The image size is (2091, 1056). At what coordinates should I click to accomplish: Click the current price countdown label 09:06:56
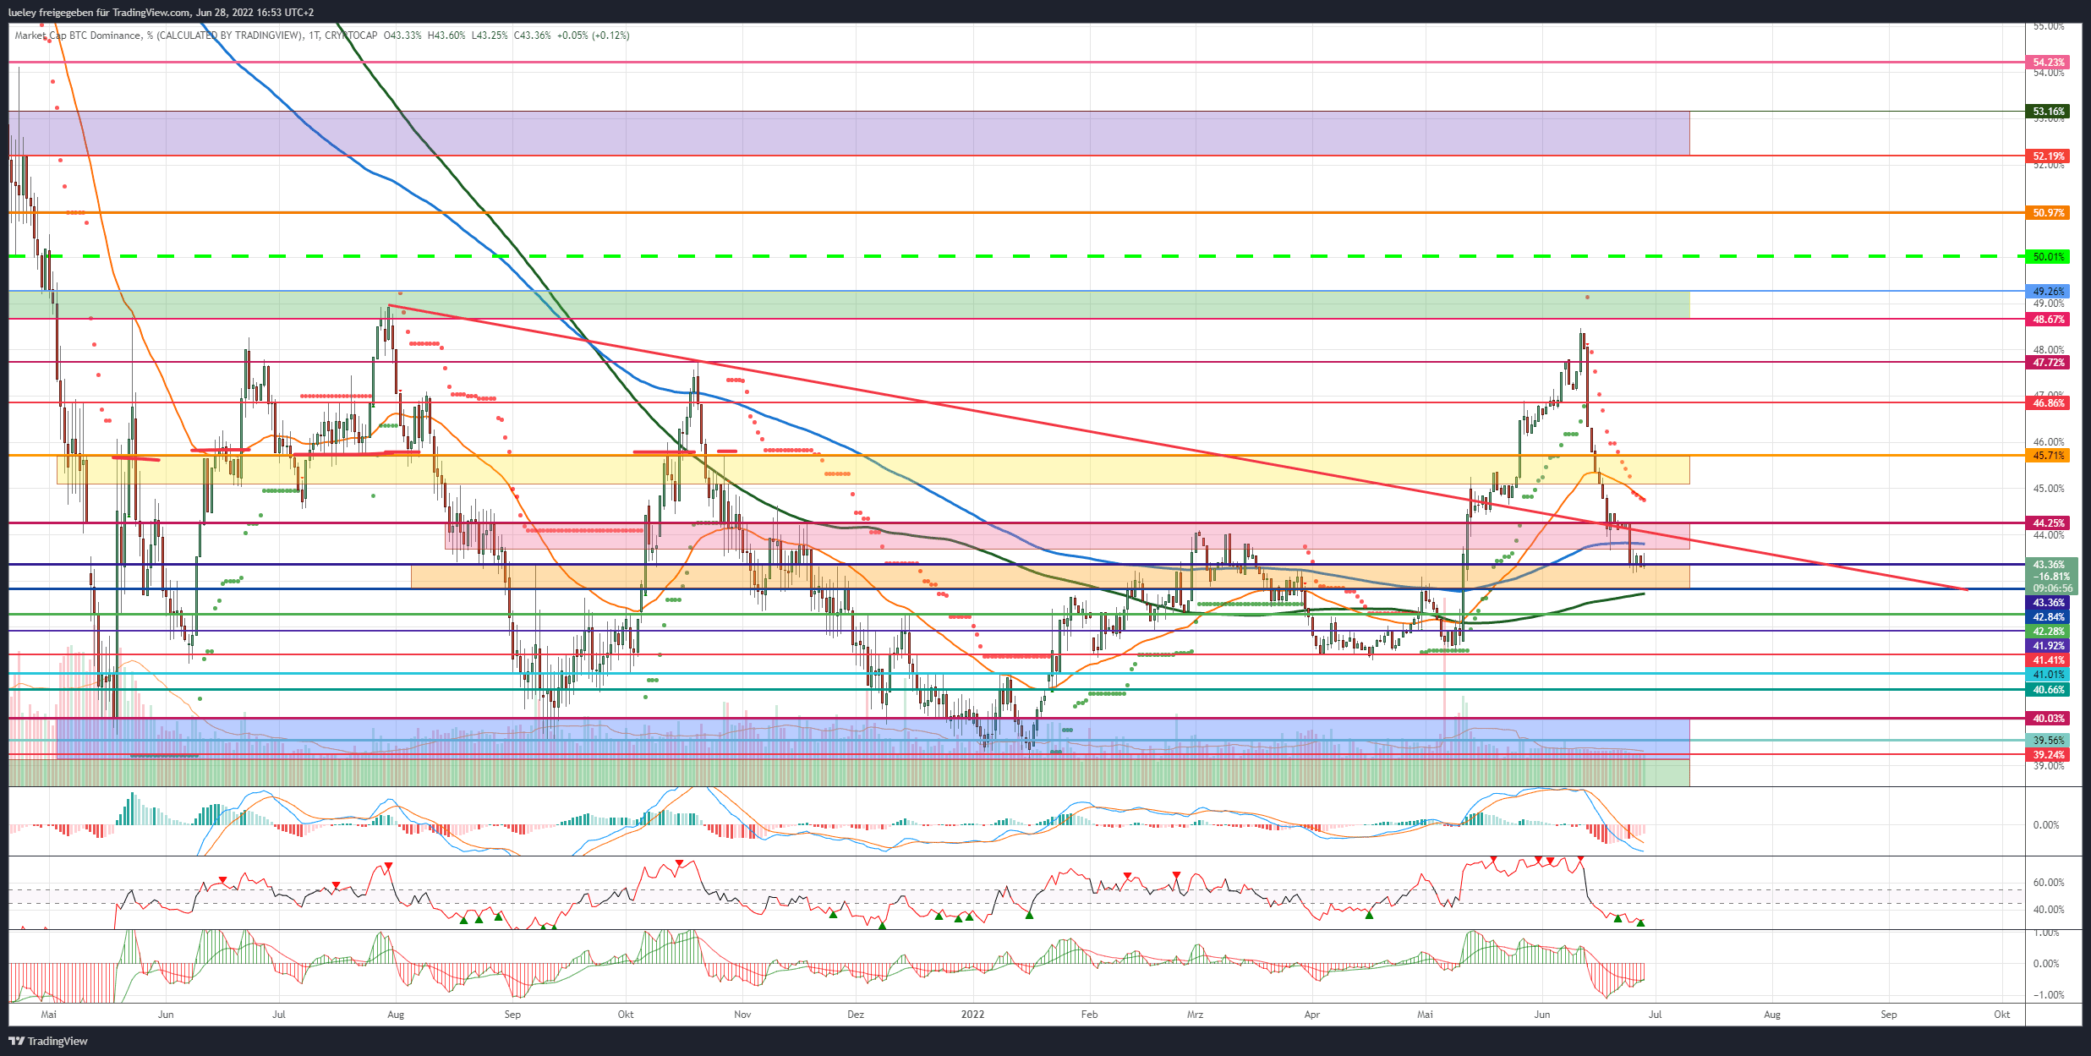(2052, 588)
